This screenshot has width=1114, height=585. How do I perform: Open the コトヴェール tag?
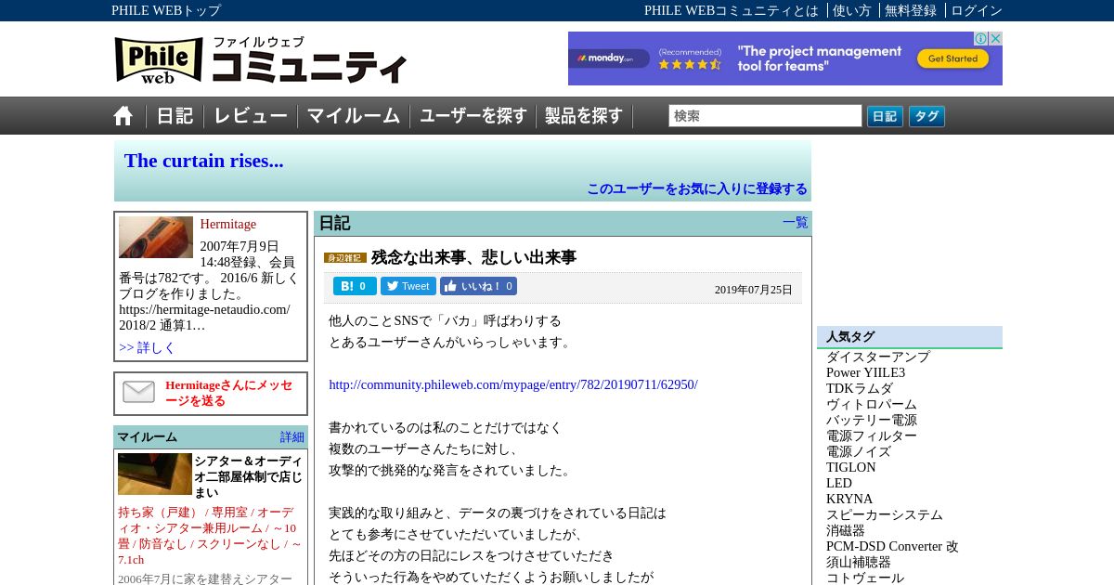[x=865, y=578]
